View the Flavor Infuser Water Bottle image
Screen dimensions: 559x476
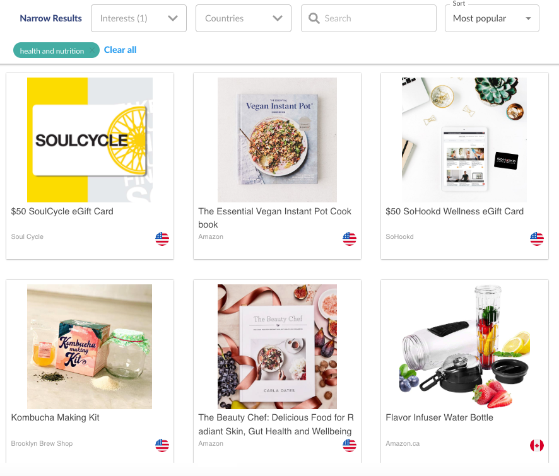coord(464,346)
